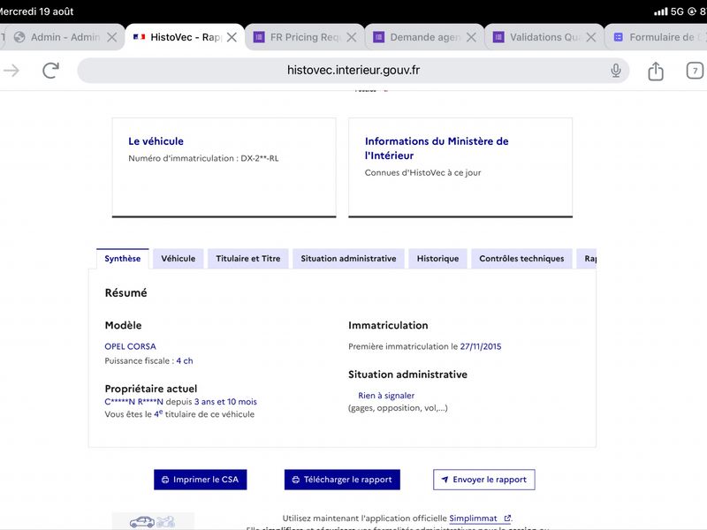Open the partially visible Rap tab
The height and width of the screenshot is (530, 707).
587,259
